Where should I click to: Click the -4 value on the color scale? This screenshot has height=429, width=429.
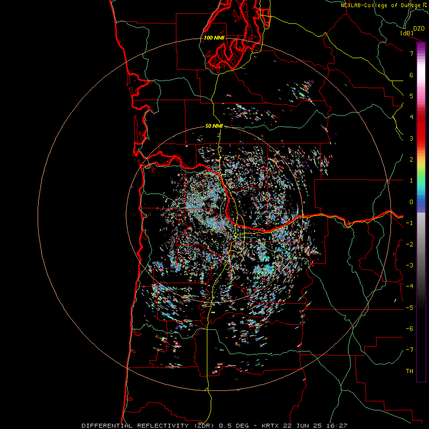(x=409, y=286)
